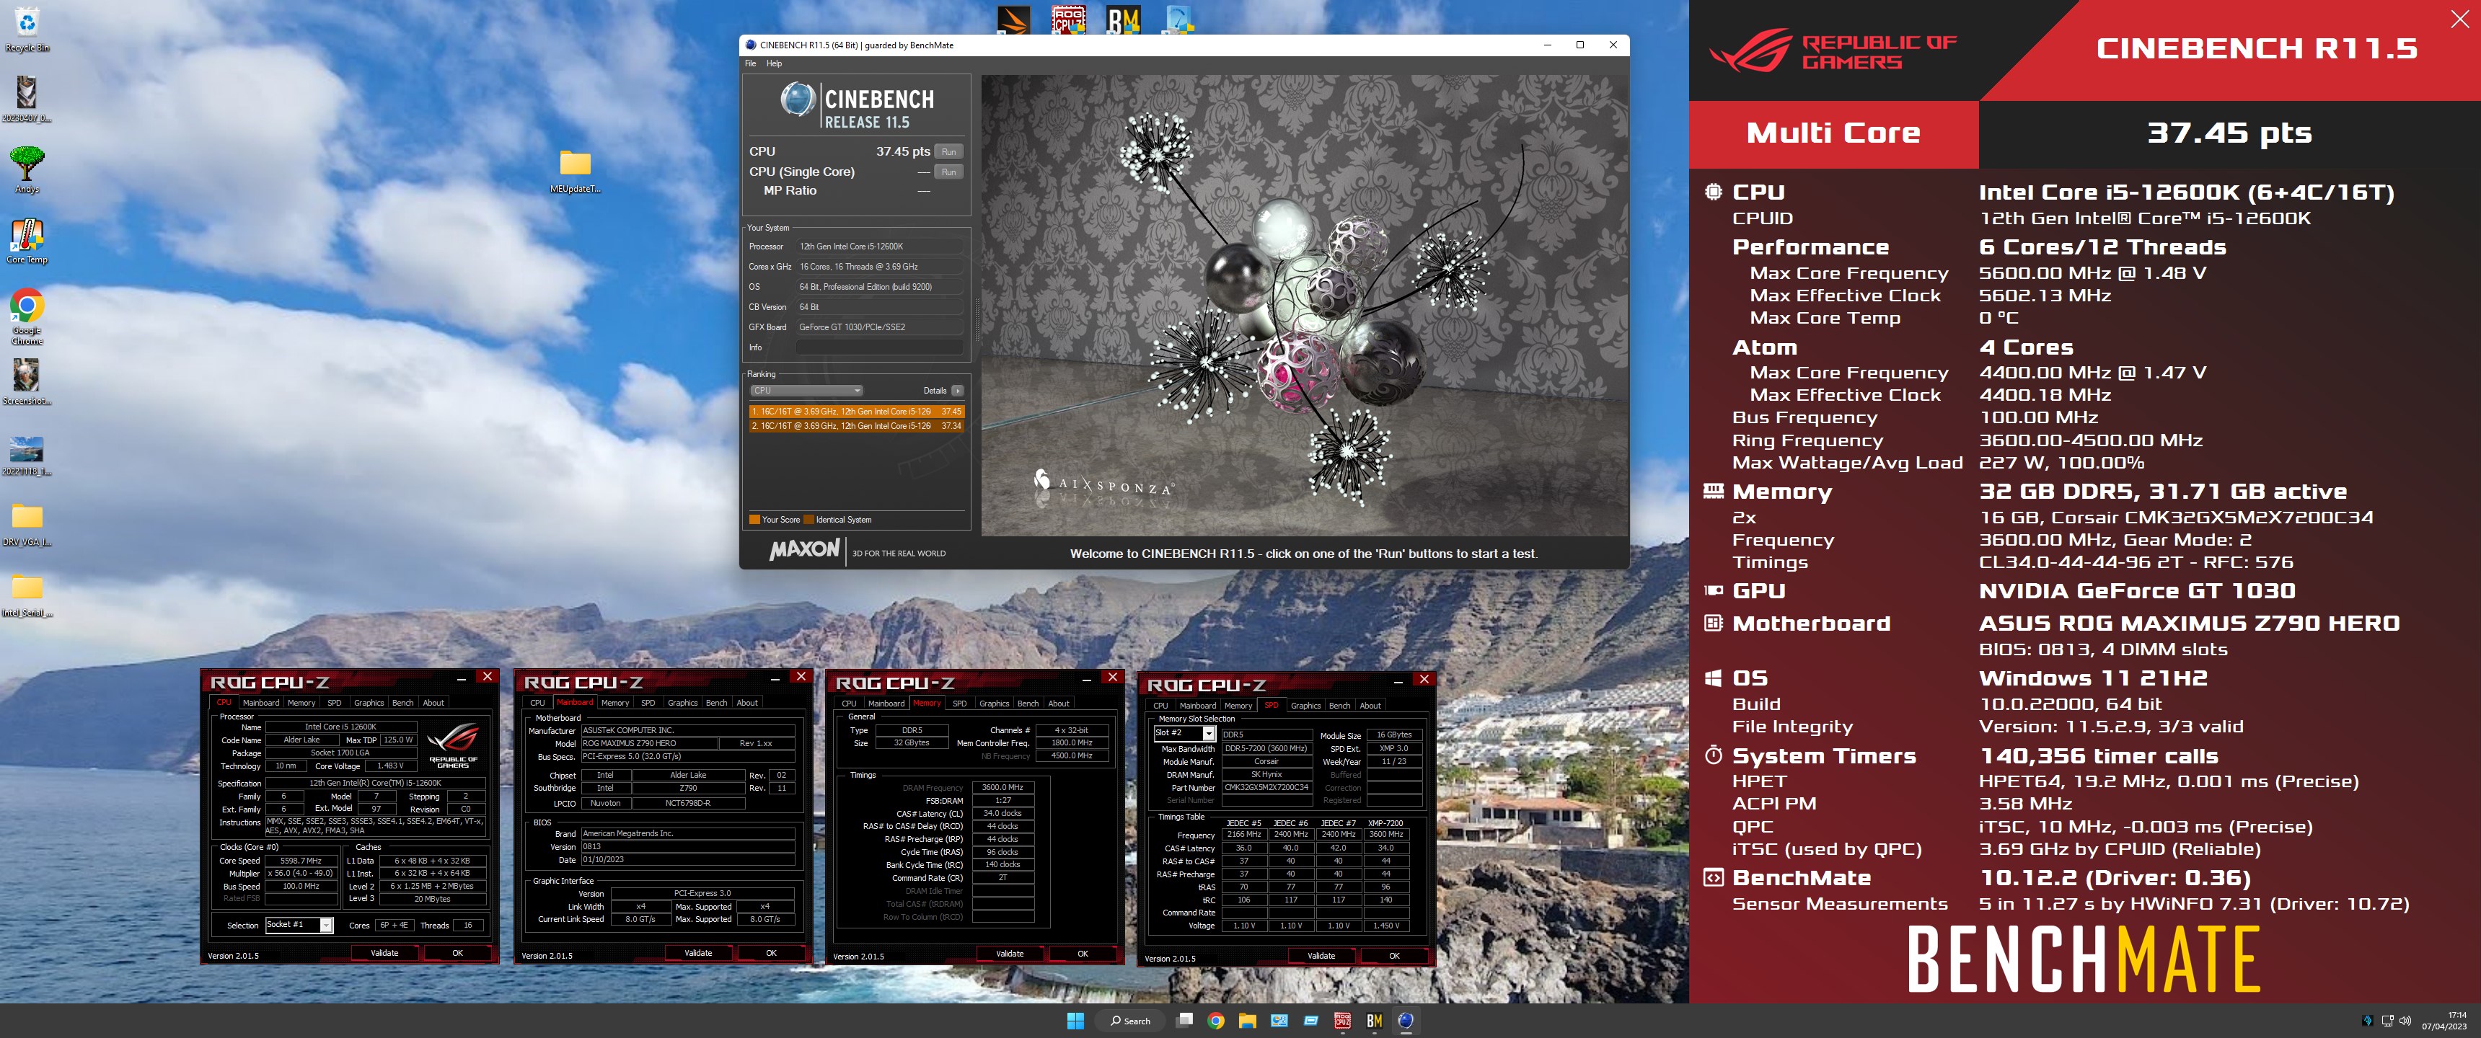
Task: Click Validate in the CPU-Z Memory window
Action: [x=1010, y=953]
